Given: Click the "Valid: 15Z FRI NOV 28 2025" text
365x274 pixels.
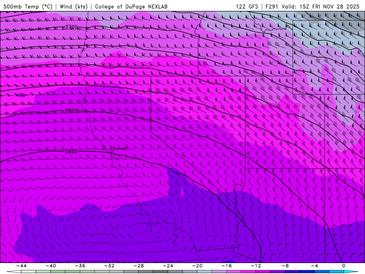Looking at the screenshot, I should click(x=320, y=6).
